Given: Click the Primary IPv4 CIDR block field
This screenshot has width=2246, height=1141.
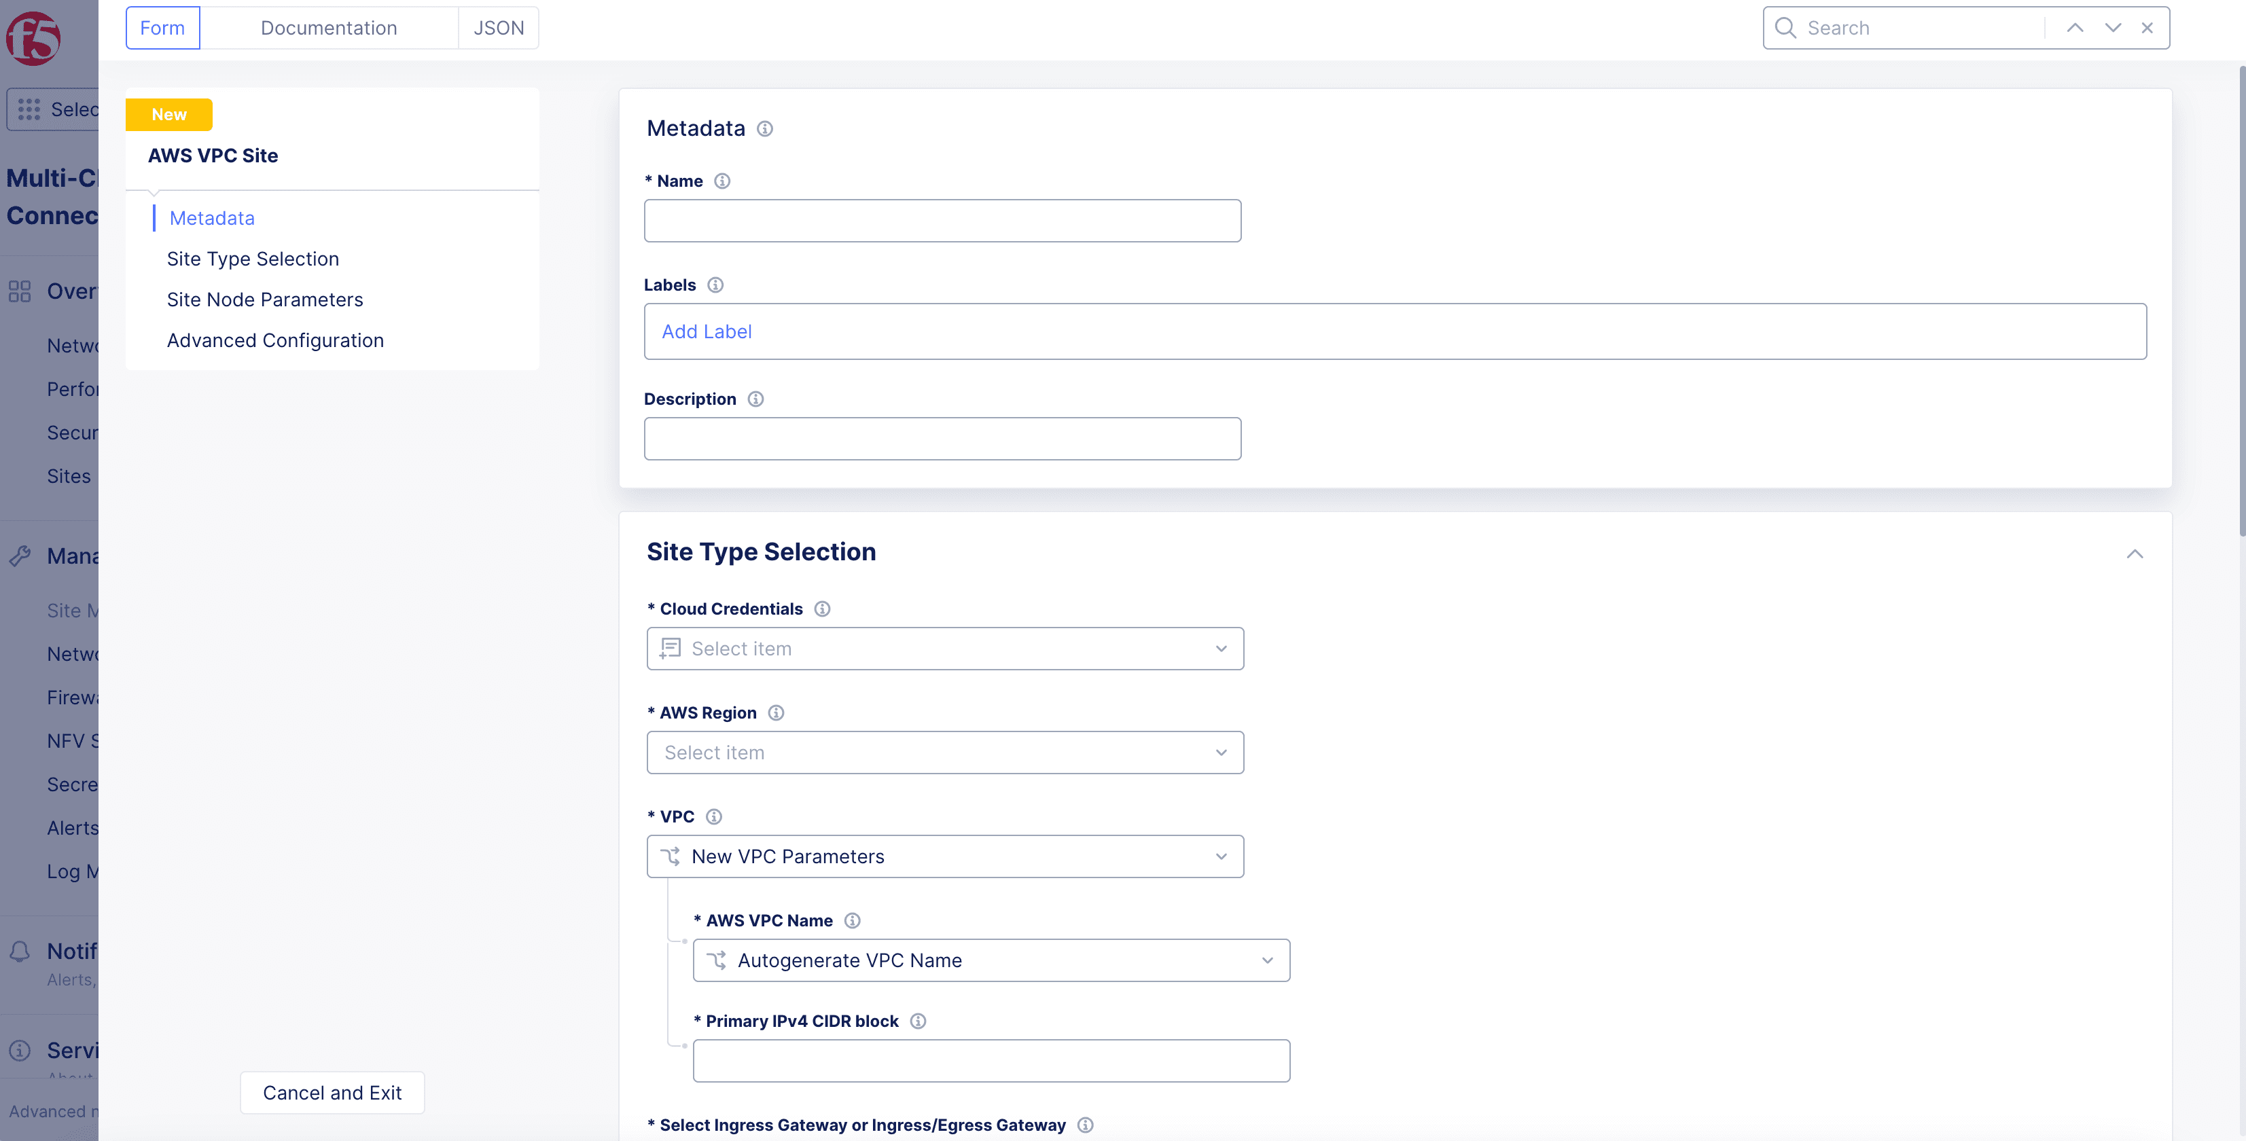Looking at the screenshot, I should pos(991,1061).
